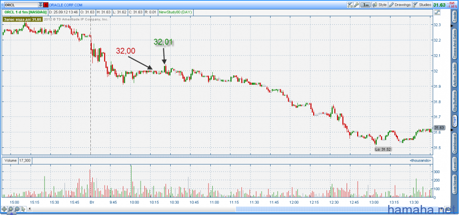Screen dimensions: 459x215
Task: Select the pointer cursor tool icon
Action: tap(23, 209)
